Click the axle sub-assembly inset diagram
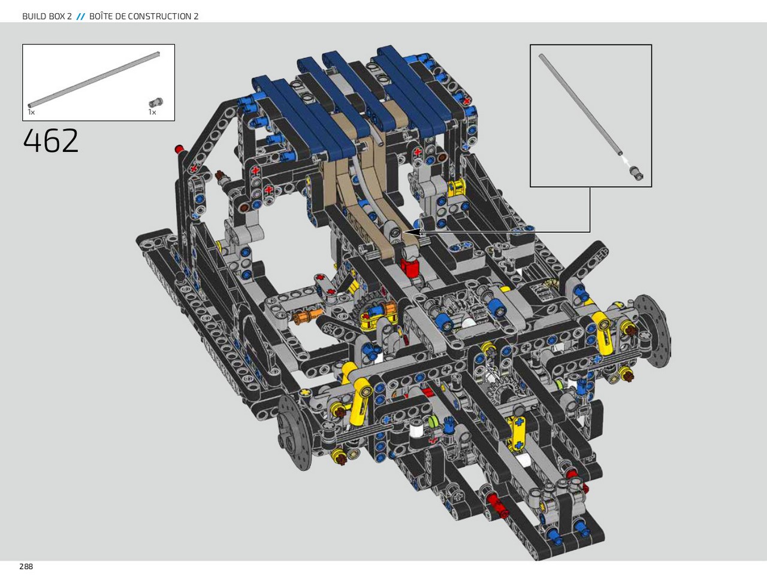Image resolution: width=767 pixels, height=583 pixels. click(591, 116)
